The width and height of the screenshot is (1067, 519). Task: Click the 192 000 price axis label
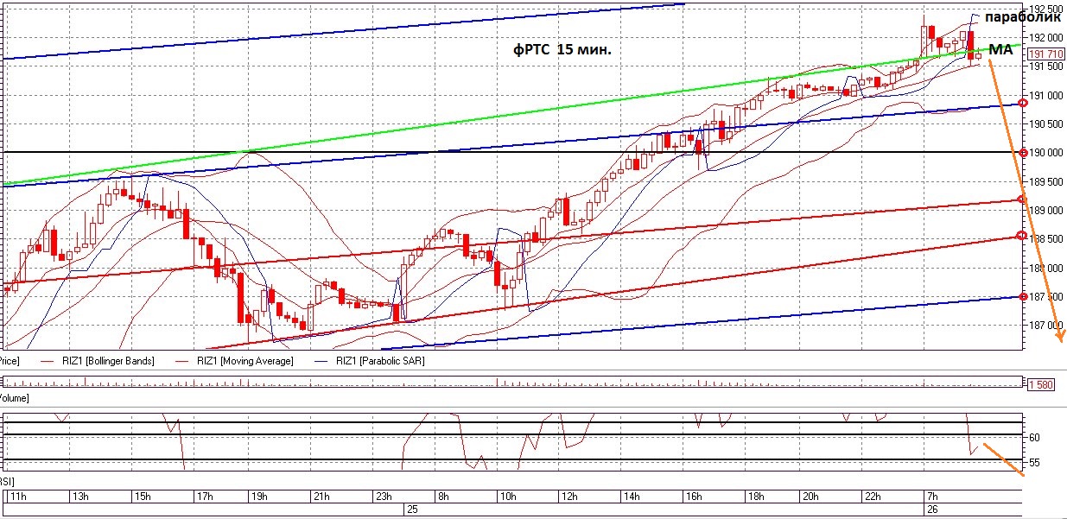click(x=1045, y=38)
